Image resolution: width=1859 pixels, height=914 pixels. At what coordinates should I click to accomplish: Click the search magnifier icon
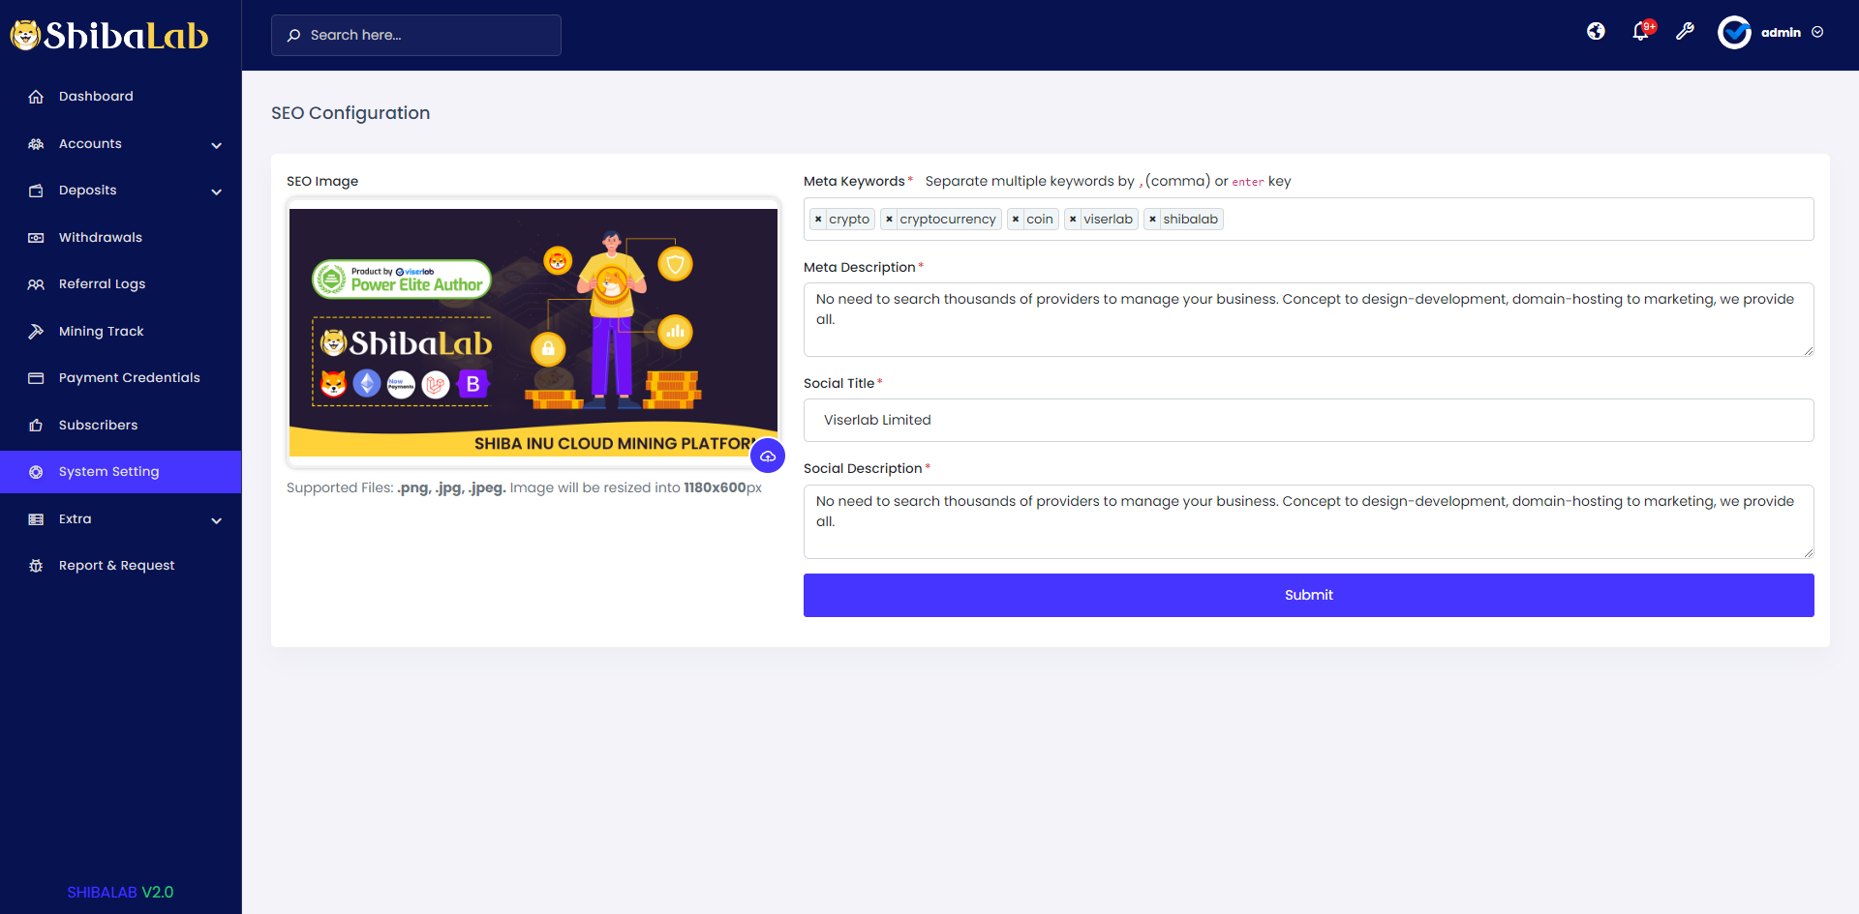click(294, 36)
